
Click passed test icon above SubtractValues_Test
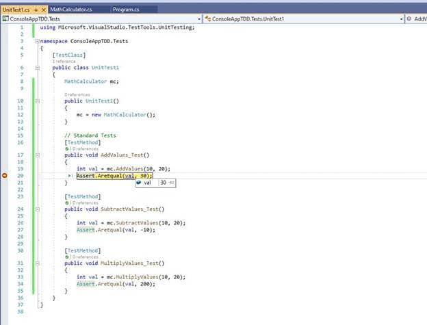tap(67, 203)
